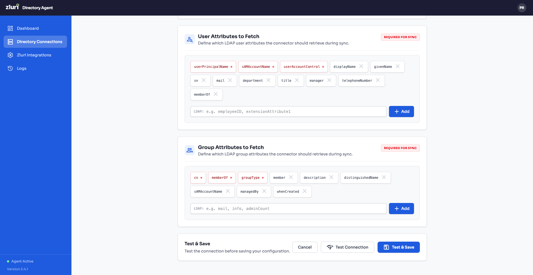Click the REQUIRED FOR SYNC badge
Viewport: 533px width, 275px height.
pyautogui.click(x=400, y=37)
